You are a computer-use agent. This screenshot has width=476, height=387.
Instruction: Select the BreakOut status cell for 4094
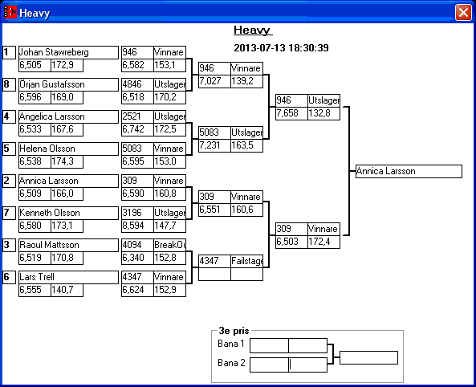169,245
